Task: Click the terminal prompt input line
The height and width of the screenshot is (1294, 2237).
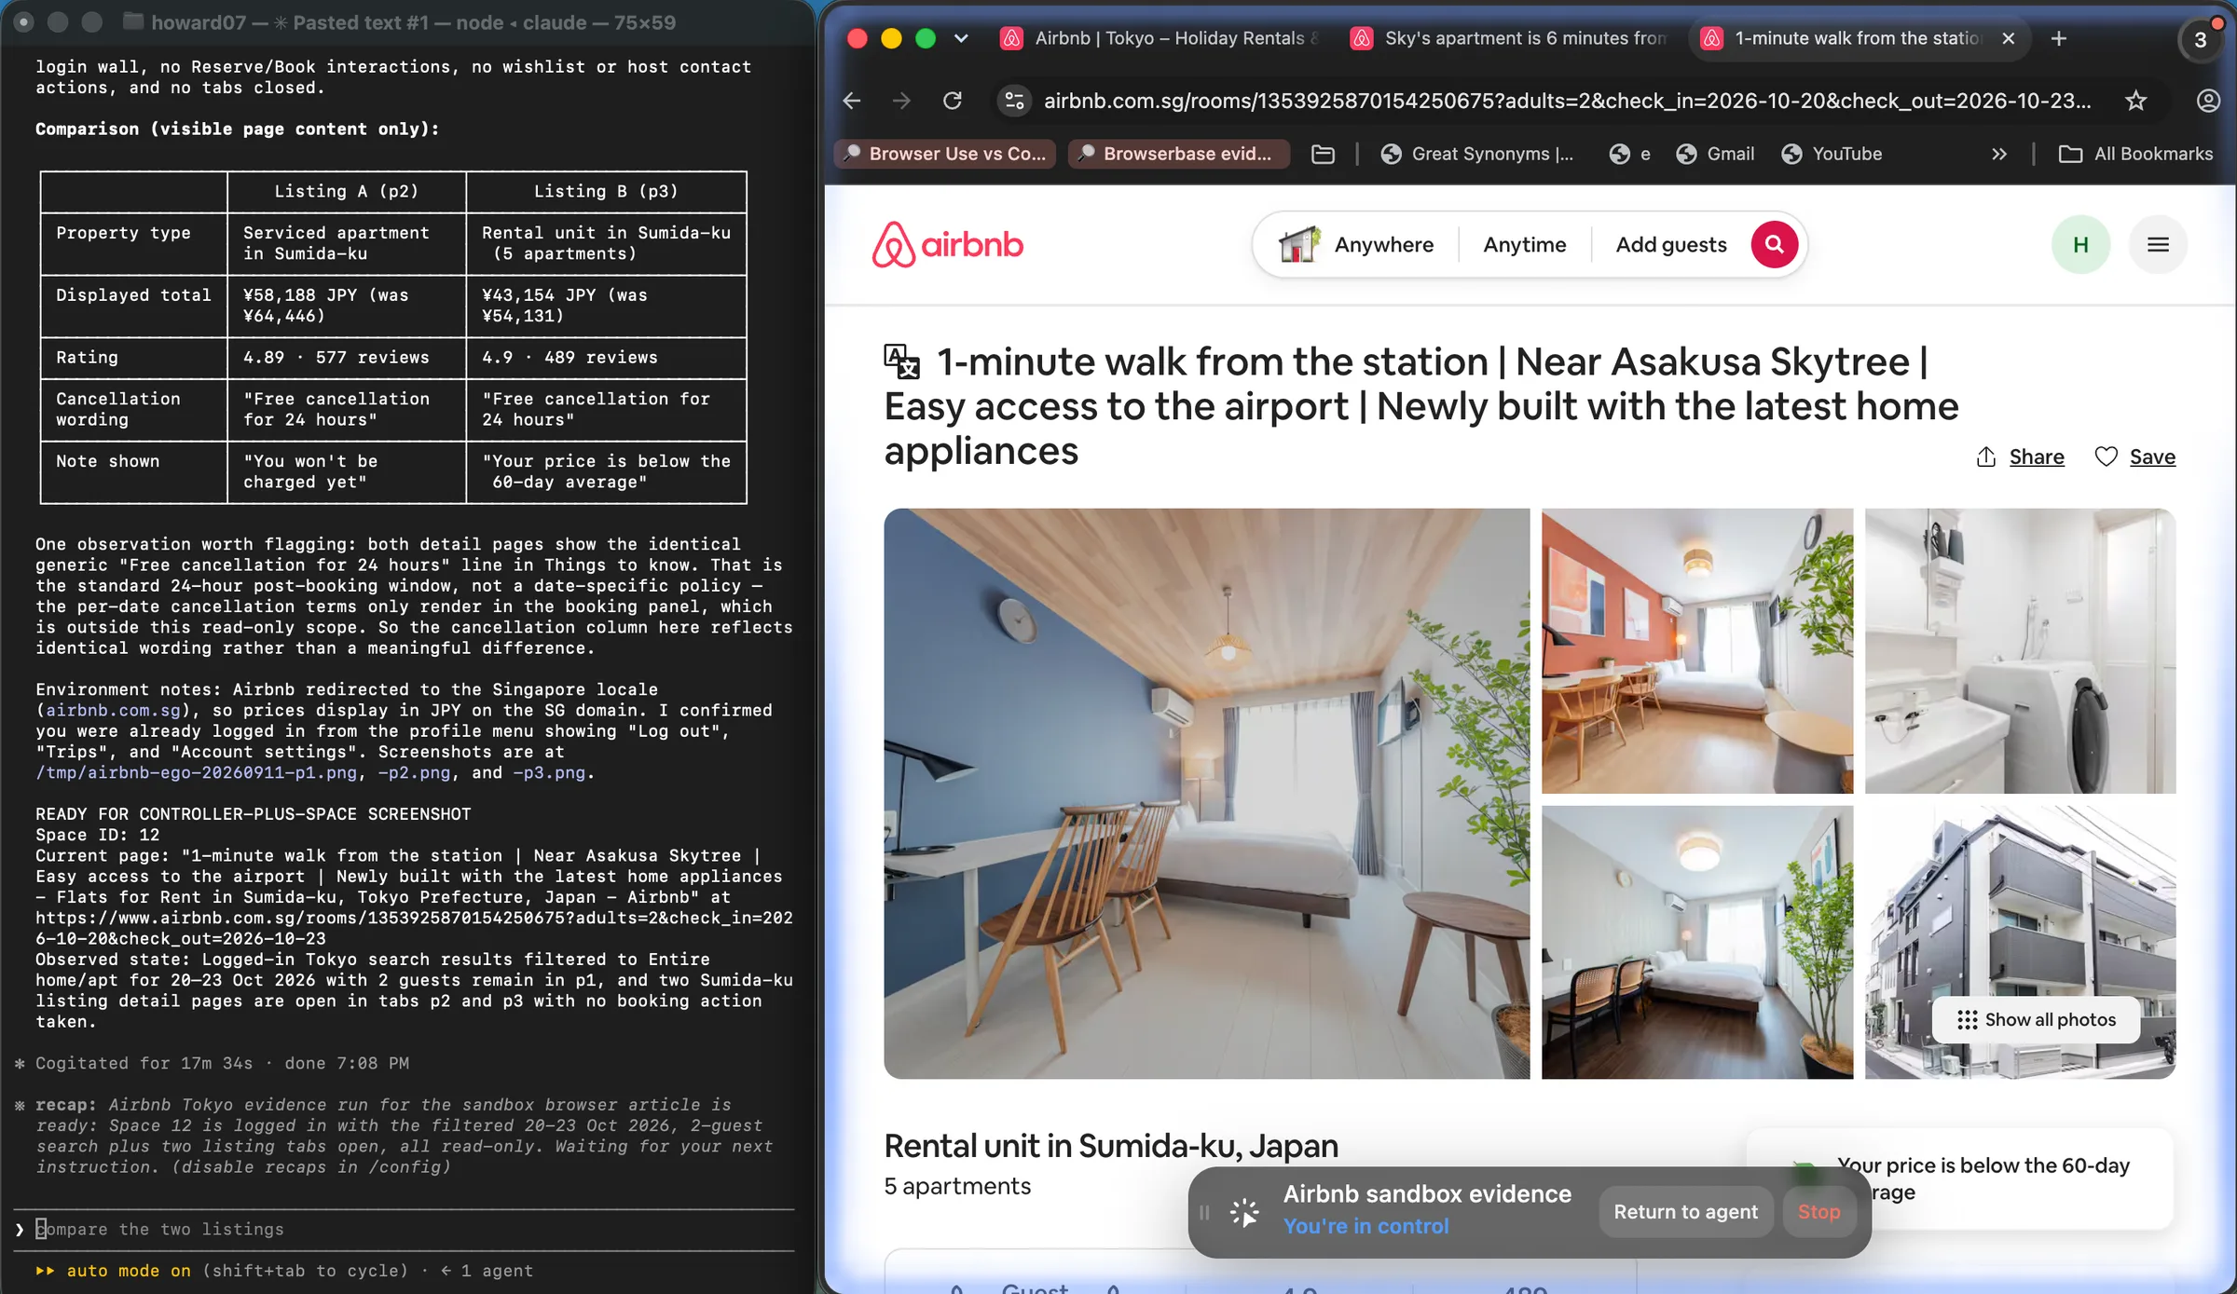Action: 405,1230
